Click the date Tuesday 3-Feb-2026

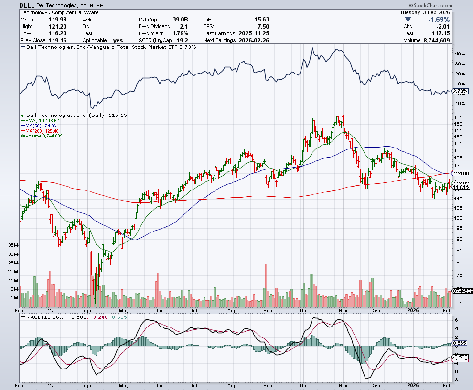pyautogui.click(x=425, y=13)
